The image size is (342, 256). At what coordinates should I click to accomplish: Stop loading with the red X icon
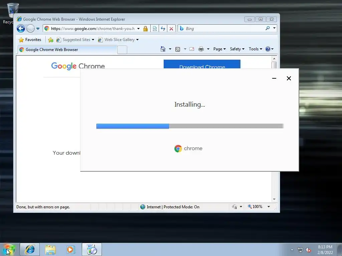point(171,29)
